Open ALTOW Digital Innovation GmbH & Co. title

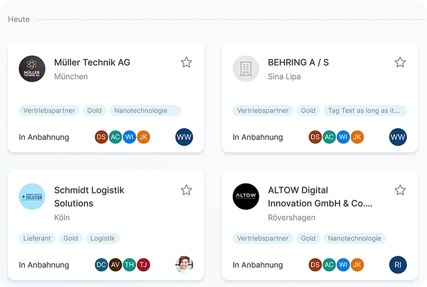coord(320,197)
